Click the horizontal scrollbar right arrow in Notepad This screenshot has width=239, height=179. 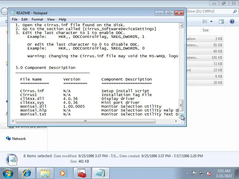click(x=176, y=121)
